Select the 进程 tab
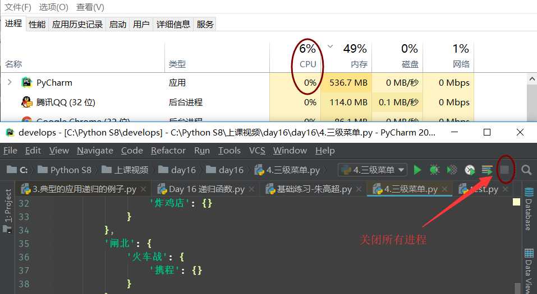This screenshot has width=537, height=294. click(13, 24)
